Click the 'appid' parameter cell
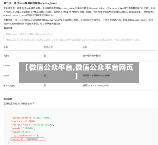Screen dimensions: 158x145 click(6, 56)
